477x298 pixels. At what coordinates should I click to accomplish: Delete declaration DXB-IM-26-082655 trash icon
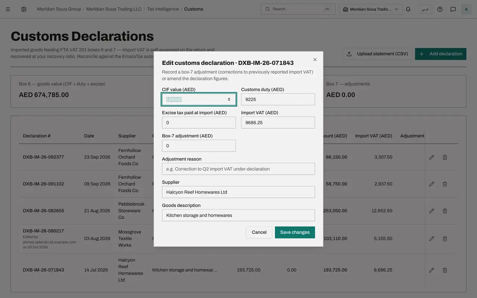pos(445,211)
